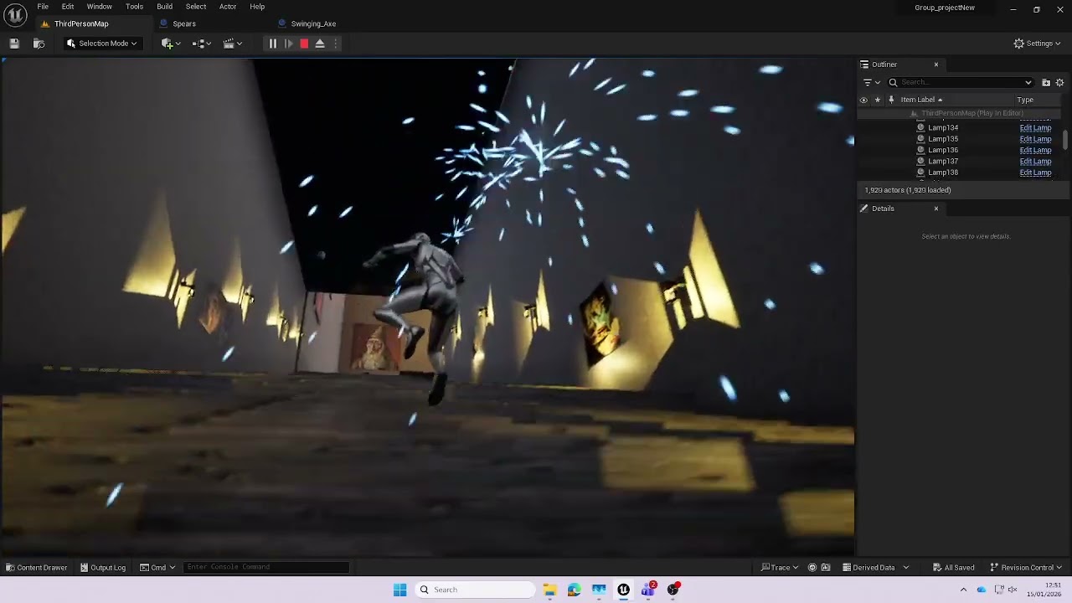Open the Window menu

(99, 7)
